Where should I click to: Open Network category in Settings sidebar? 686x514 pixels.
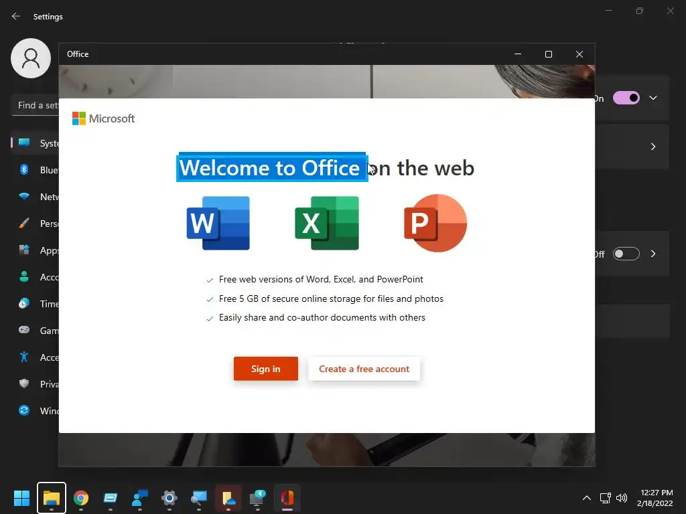tap(36, 197)
